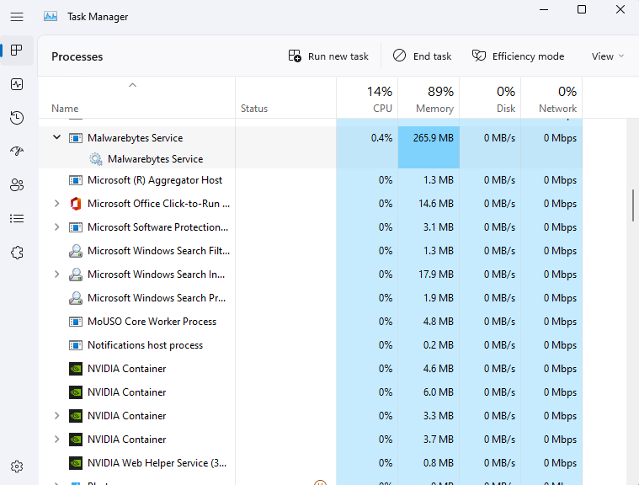
Task: Open the Services page in sidebar
Action: [x=17, y=253]
